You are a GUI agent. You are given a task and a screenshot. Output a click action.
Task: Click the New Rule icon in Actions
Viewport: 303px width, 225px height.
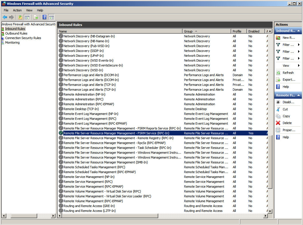point(278,38)
